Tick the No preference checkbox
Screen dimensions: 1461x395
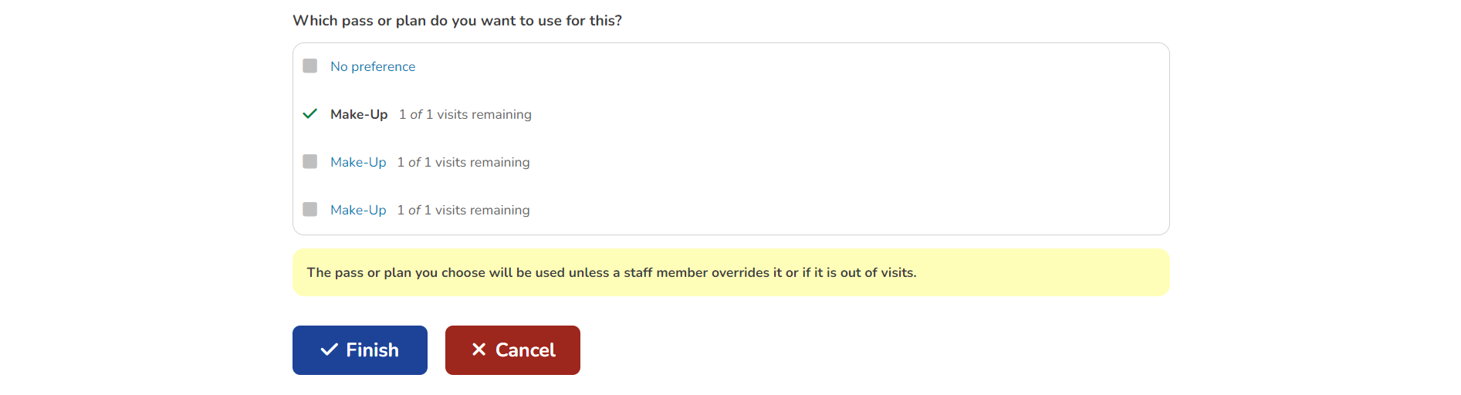click(x=309, y=66)
